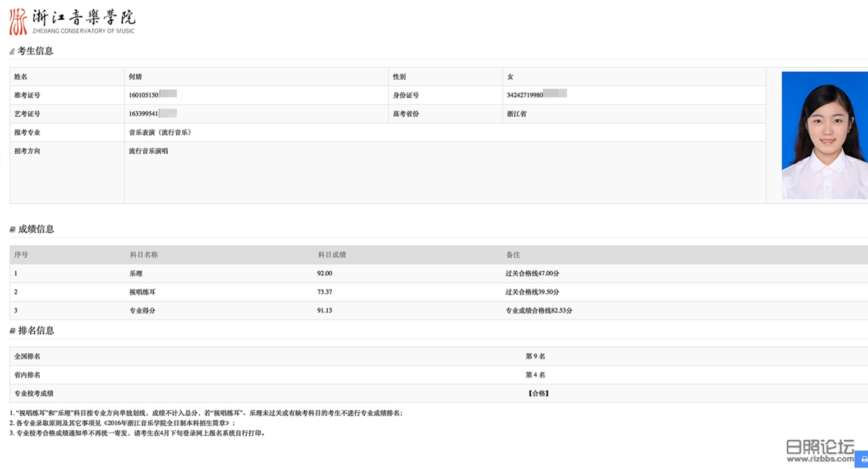This screenshot has width=868, height=469.
Task: Click the 全国排名 value 第 9 名
Action: coord(535,357)
